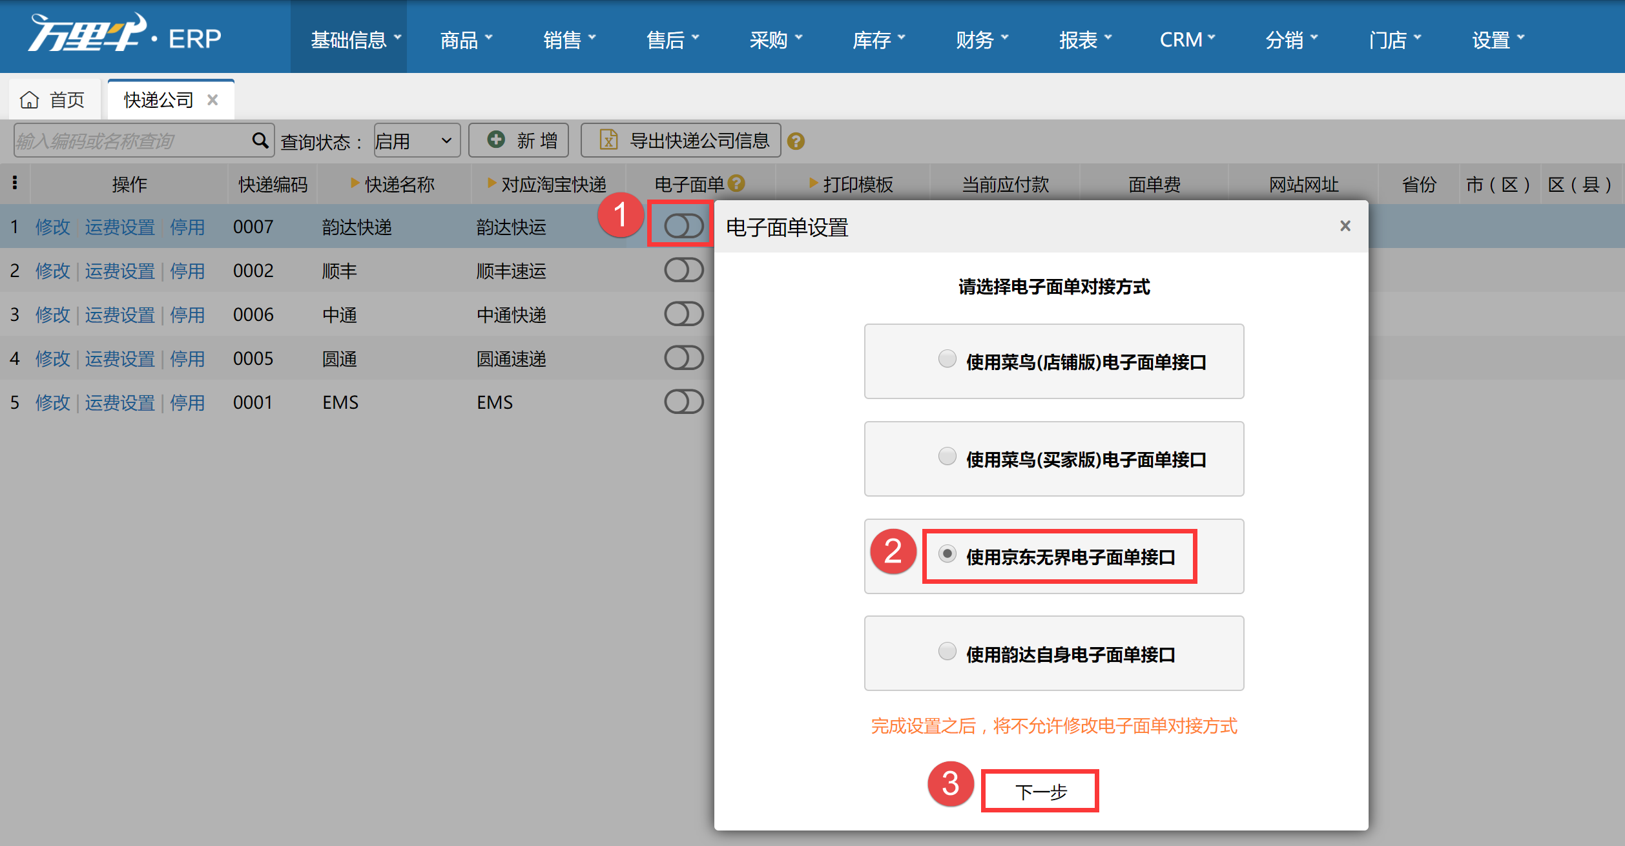Screen dimensions: 1625x846
Task: Click the 新增 button
Action: tap(519, 140)
